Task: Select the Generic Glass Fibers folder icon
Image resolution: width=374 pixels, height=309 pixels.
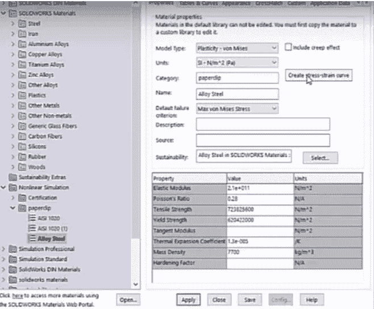Action: tap(22, 126)
